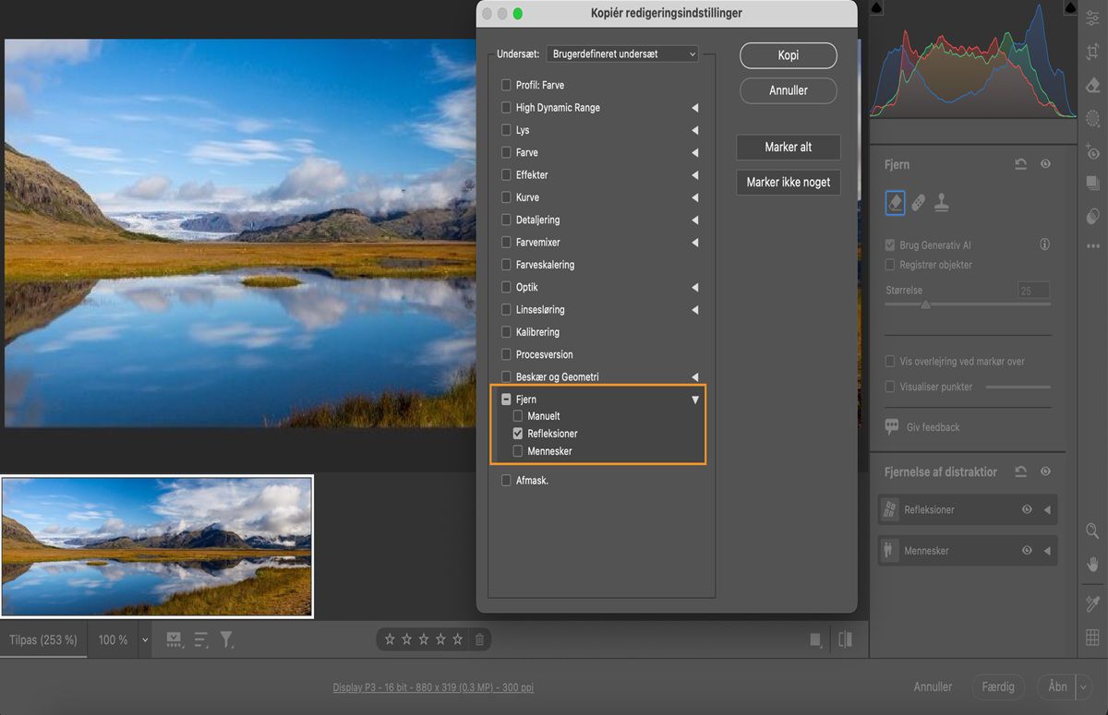Viewport: 1108px width, 715px height.
Task: Select the Red eye removal tool
Action: pos(1093,150)
